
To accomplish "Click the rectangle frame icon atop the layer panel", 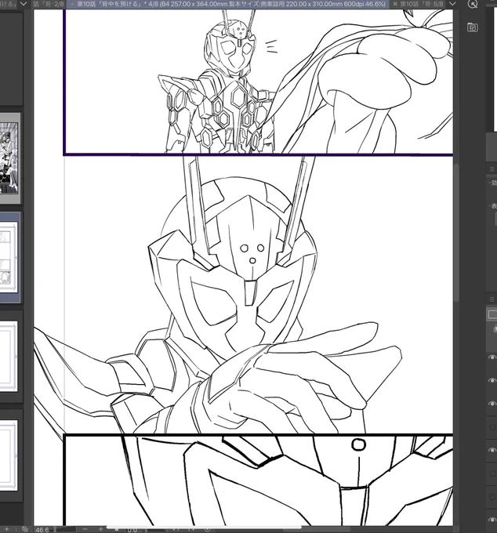I will click(492, 314).
